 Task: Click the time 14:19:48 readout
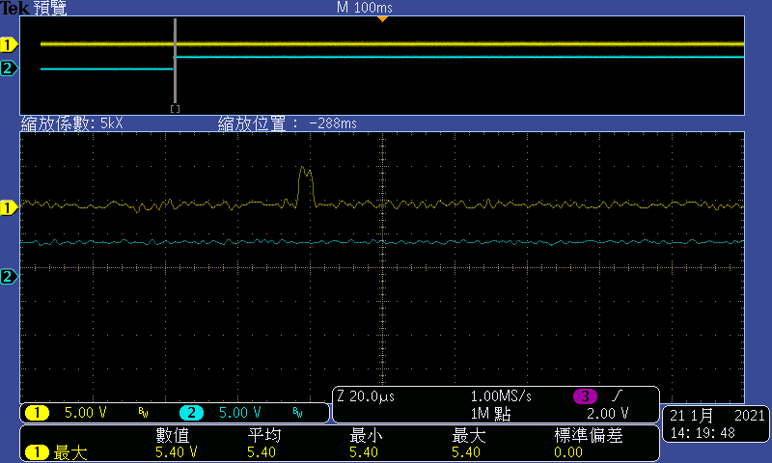pyautogui.click(x=703, y=433)
